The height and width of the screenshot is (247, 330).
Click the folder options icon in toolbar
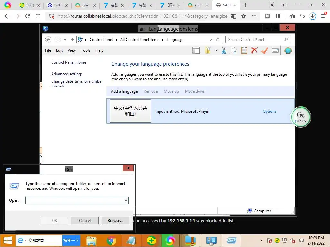[x=209, y=50]
